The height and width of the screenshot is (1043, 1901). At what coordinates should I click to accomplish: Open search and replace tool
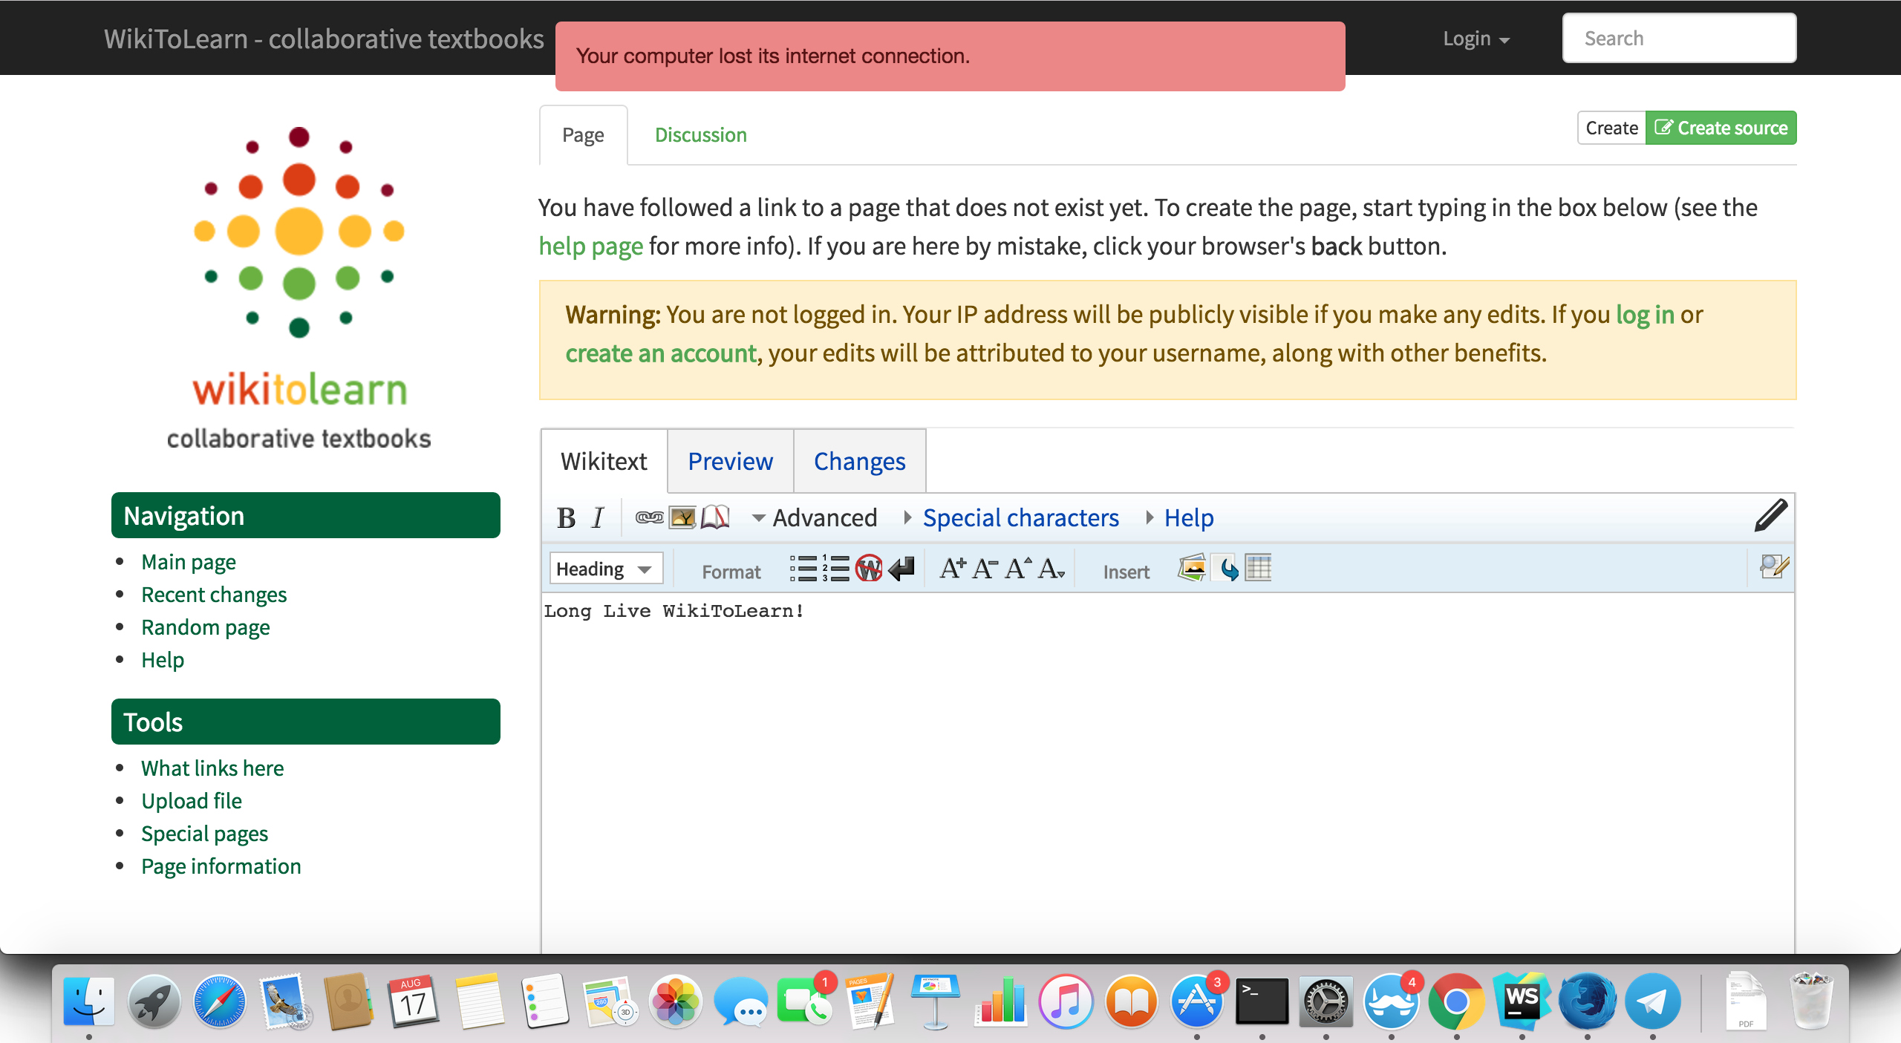pos(1773,567)
